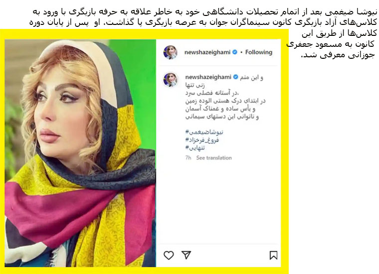Click the bookmark save icon
The width and height of the screenshot is (379, 274).
coord(273,255)
